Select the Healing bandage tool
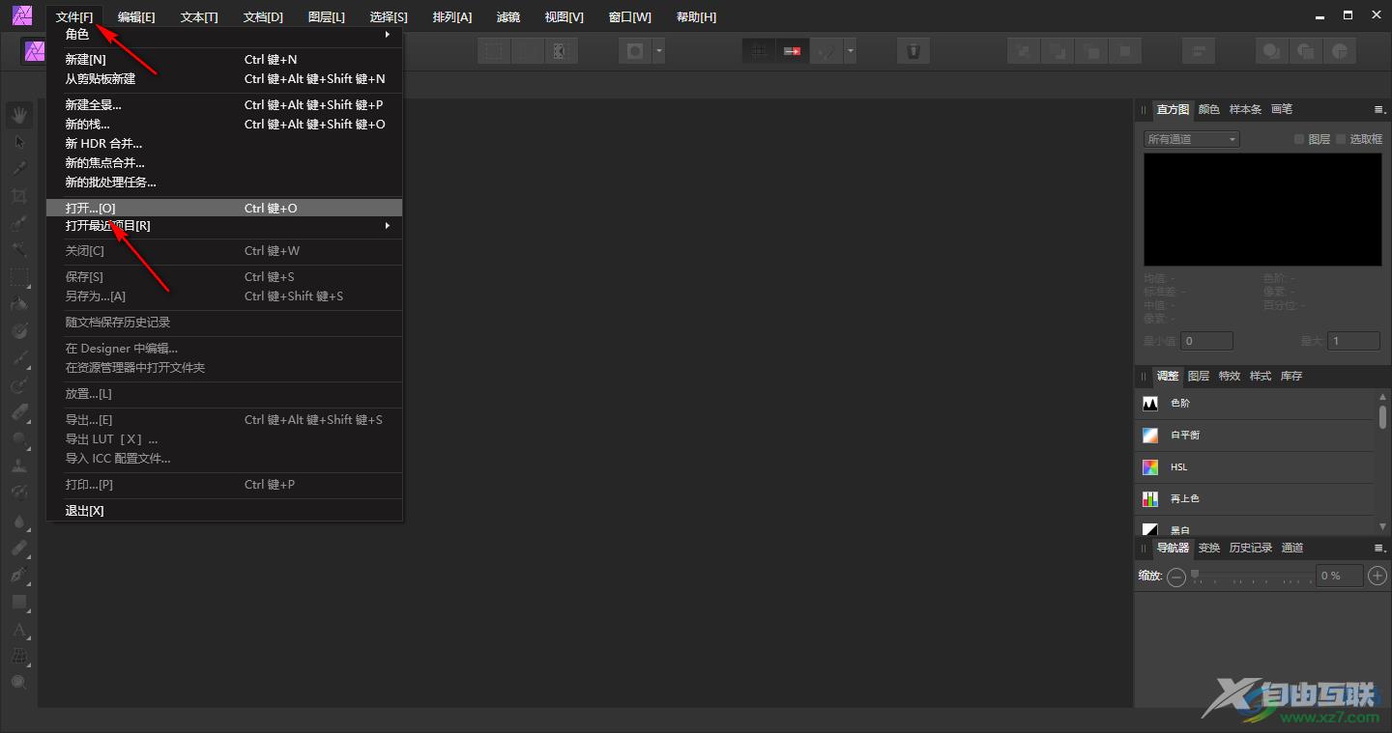The width and height of the screenshot is (1392, 733). point(19,548)
